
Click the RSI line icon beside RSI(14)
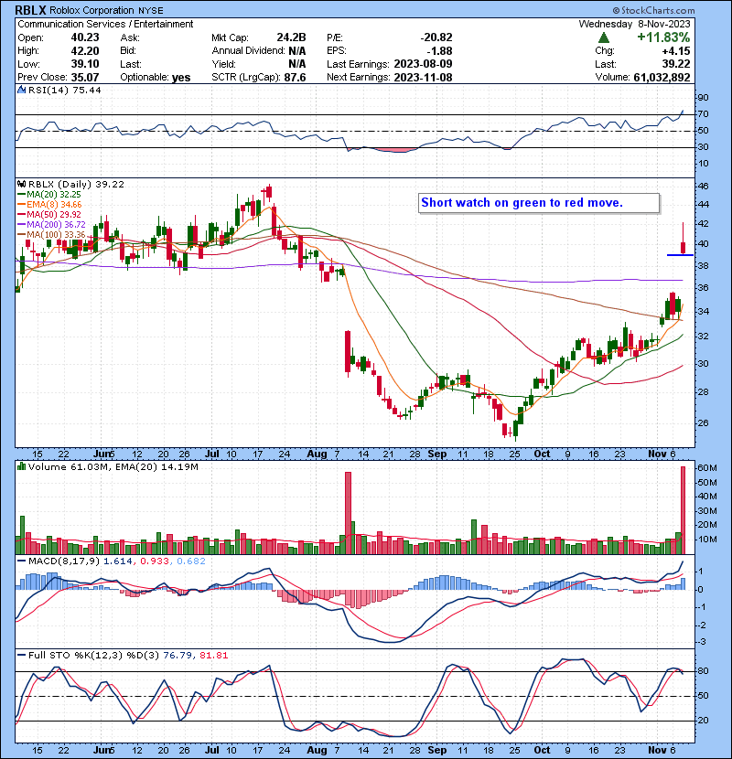[22, 90]
